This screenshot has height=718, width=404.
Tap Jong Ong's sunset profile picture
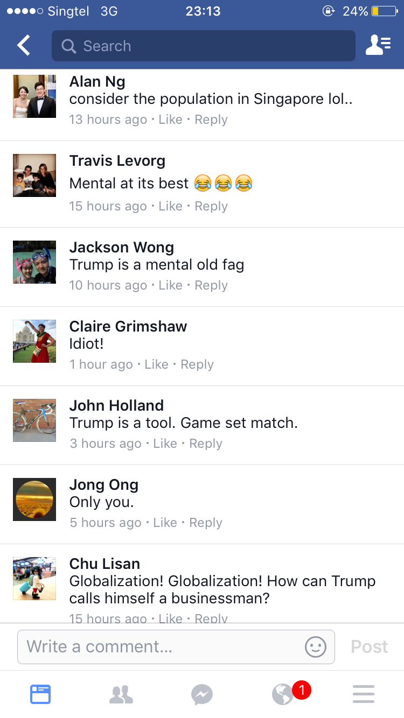click(34, 499)
